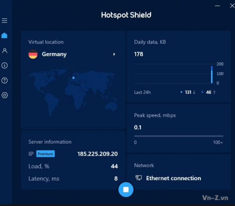Open the Settings hexagon icon
The width and height of the screenshot is (235, 206).
[x=5, y=95]
